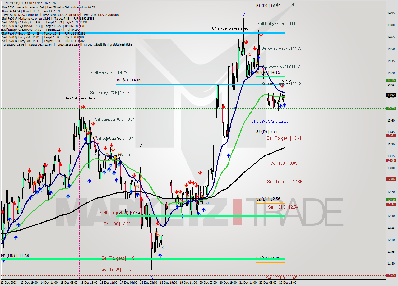The width and height of the screenshot is (398, 286).
Task: Click the 'S1 (D) | 13.4' support label
Action: [267, 132]
